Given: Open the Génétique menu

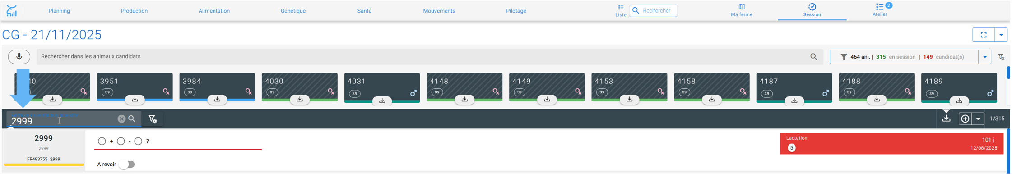Looking at the screenshot, I should click(x=293, y=11).
